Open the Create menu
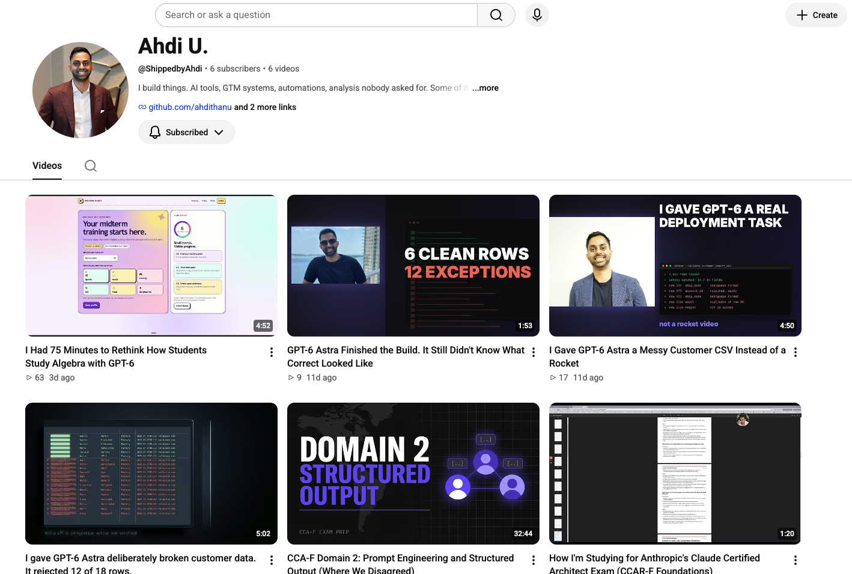 pos(816,15)
